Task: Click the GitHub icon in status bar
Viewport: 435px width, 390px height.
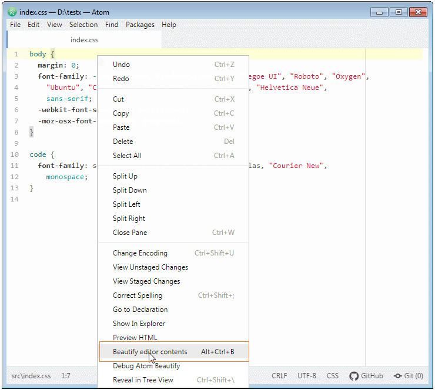Action: (354, 376)
